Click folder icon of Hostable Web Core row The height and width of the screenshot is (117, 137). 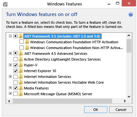point(20,82)
